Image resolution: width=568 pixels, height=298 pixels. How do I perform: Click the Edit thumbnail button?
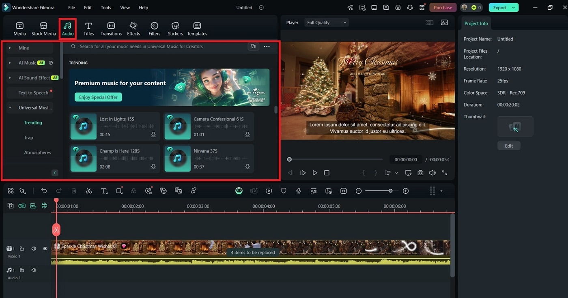tap(509, 146)
